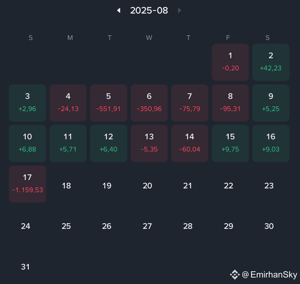Open day 5 with -551,91
The width and height of the screenshot is (300, 284).
(109, 103)
